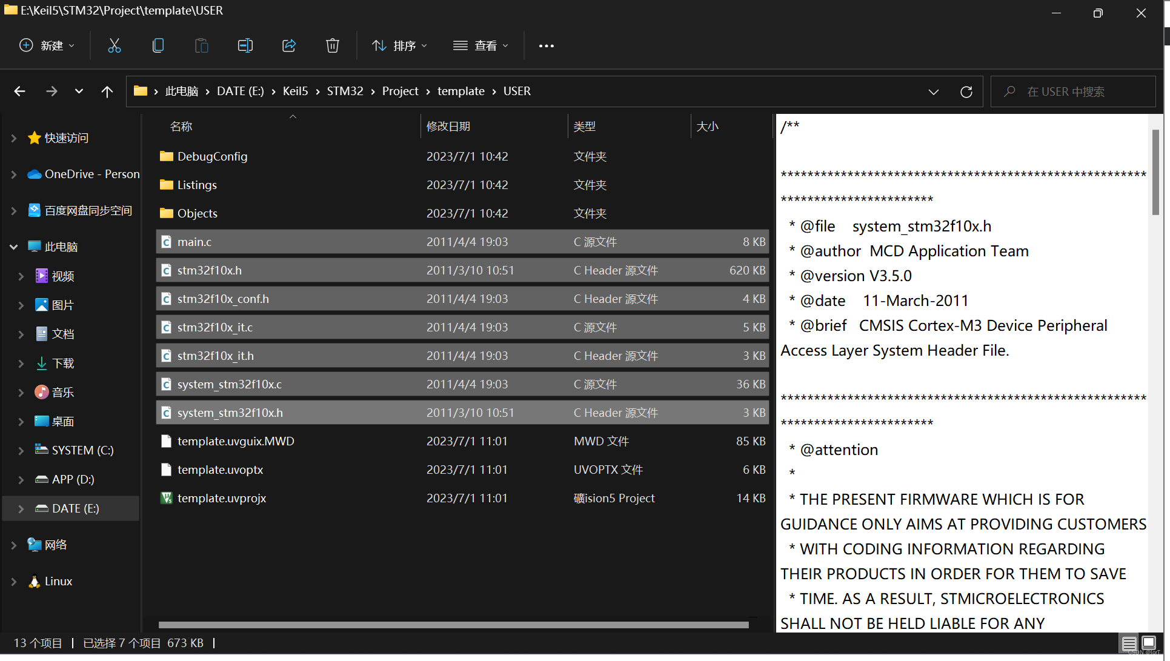The height and width of the screenshot is (661, 1170).
Task: Click the Rename icon in the toolbar
Action: [245, 45]
